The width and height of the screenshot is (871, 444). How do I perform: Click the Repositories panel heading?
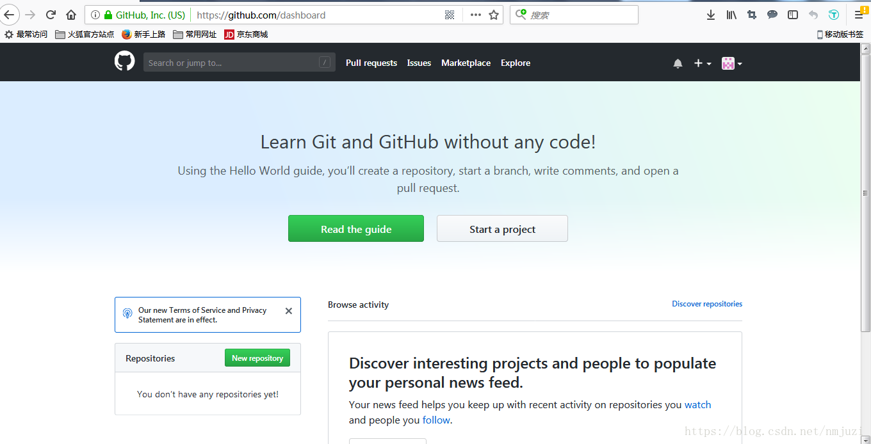tap(150, 358)
